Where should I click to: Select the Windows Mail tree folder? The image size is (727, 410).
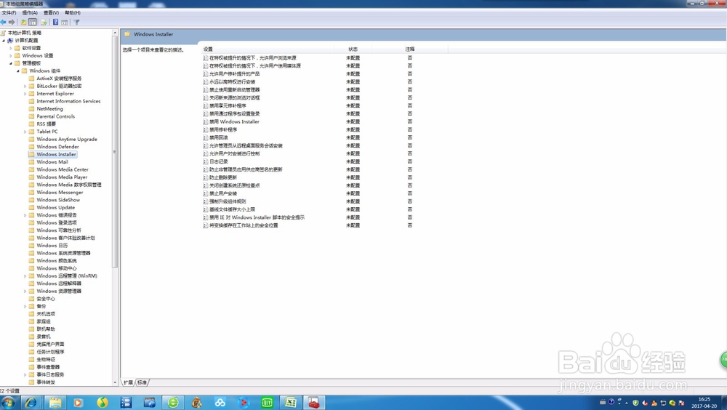point(52,162)
